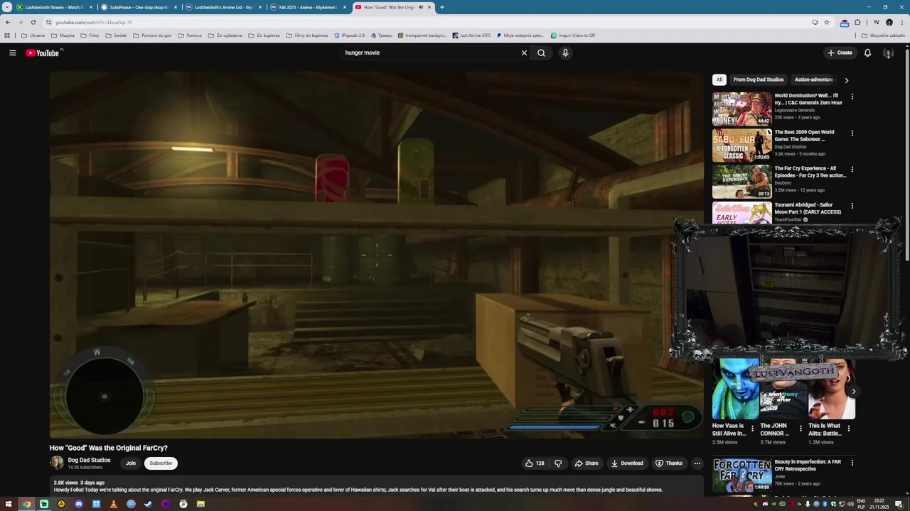Send Thanks to the creator
Screen dimensions: 910x511
pos(669,463)
